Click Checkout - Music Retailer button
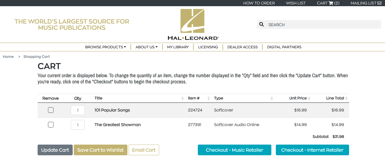 [x=235, y=150]
